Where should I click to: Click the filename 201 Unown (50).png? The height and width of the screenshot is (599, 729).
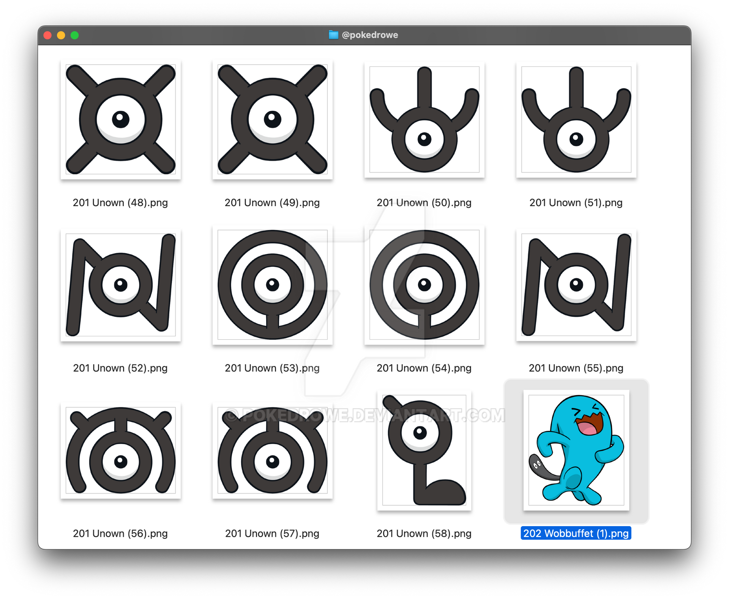(x=424, y=203)
